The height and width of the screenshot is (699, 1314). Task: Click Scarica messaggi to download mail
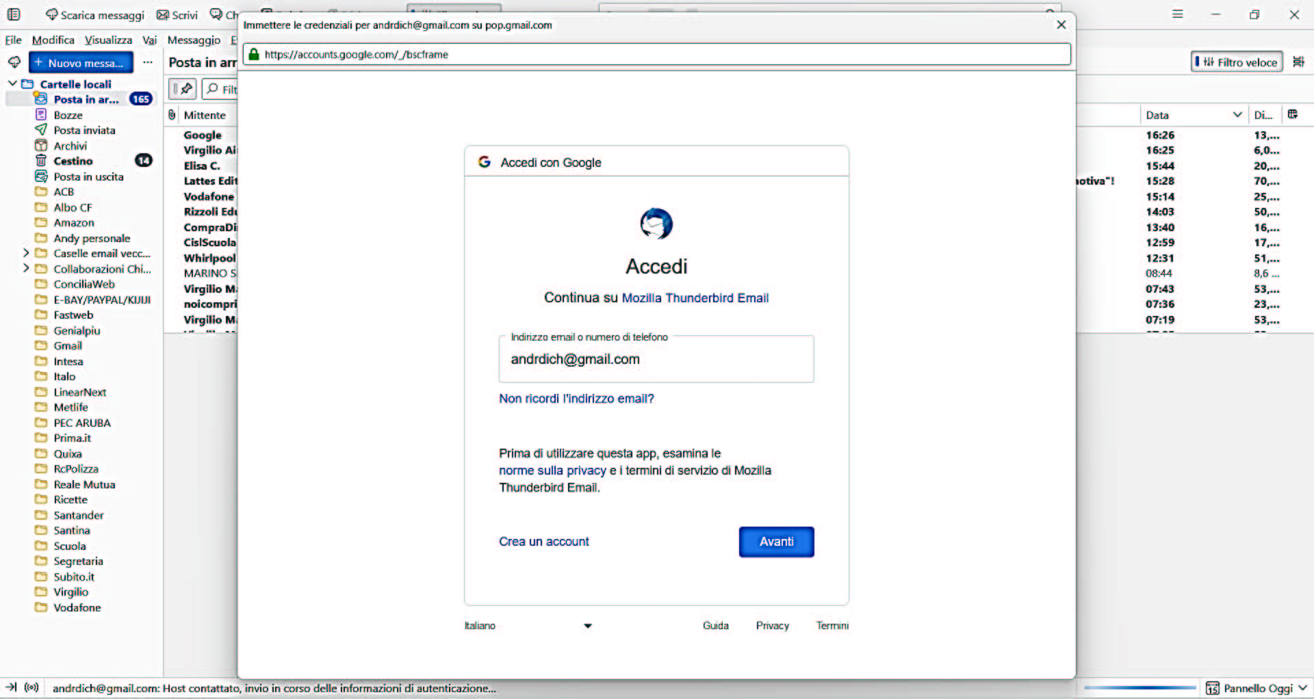point(95,15)
